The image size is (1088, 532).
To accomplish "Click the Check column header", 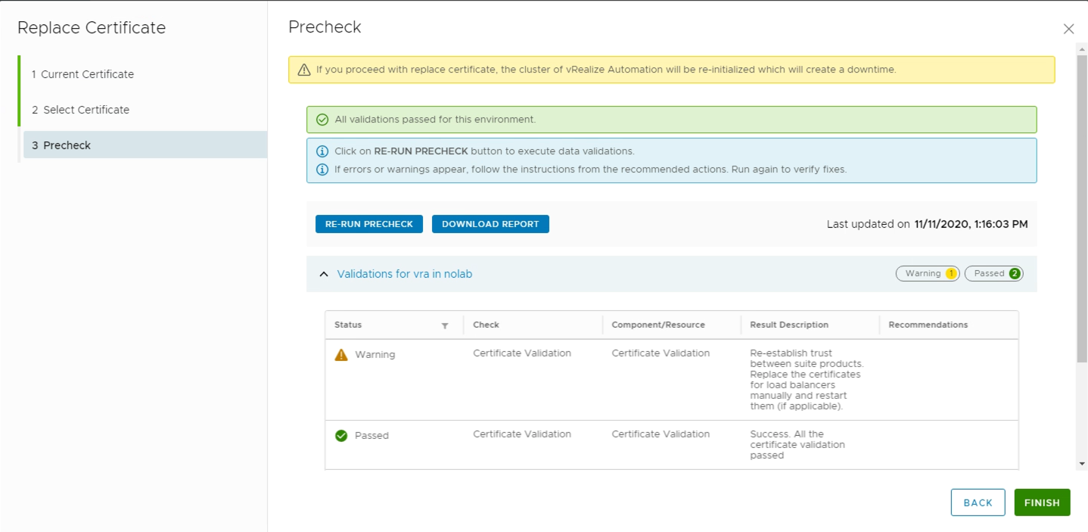I will click(486, 325).
